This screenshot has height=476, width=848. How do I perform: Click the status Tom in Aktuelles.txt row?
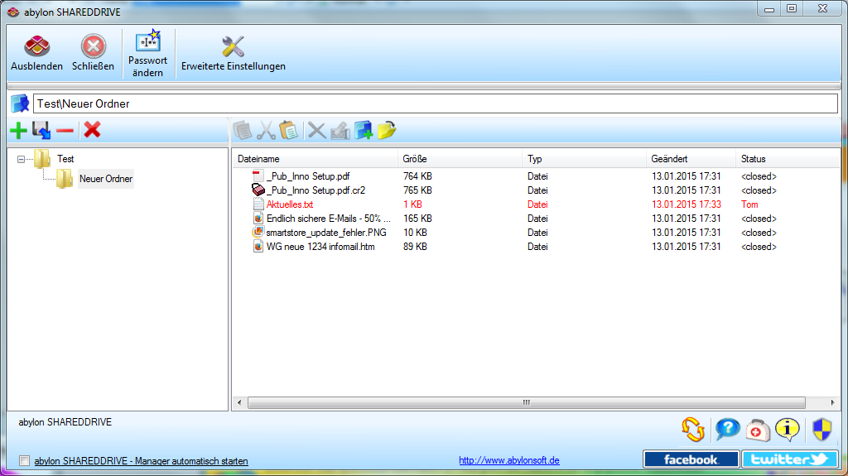749,204
